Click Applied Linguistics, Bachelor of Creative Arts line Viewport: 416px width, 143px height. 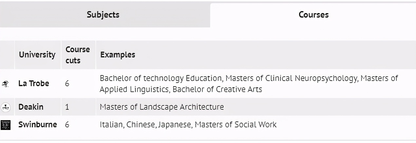click(x=181, y=89)
